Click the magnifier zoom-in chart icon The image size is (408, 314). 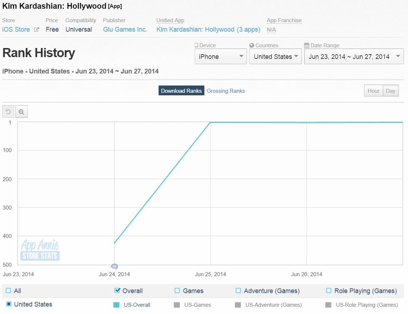click(x=21, y=112)
